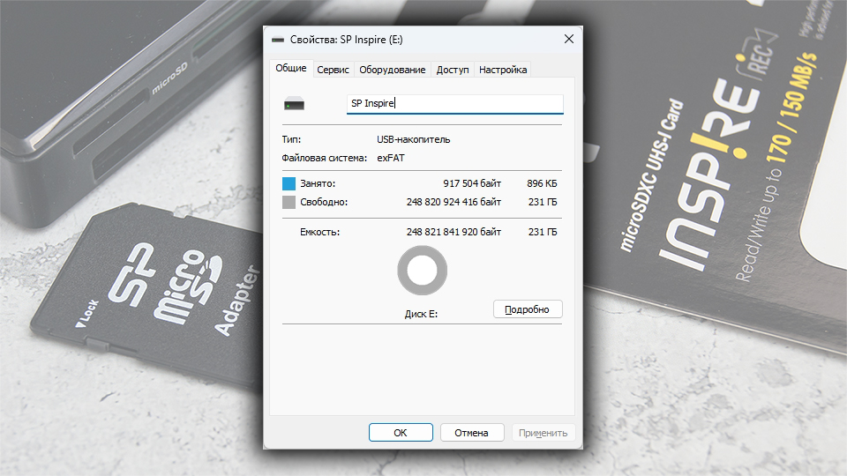847x476 pixels.
Task: Click the disk usage donut chart
Action: coord(422,271)
